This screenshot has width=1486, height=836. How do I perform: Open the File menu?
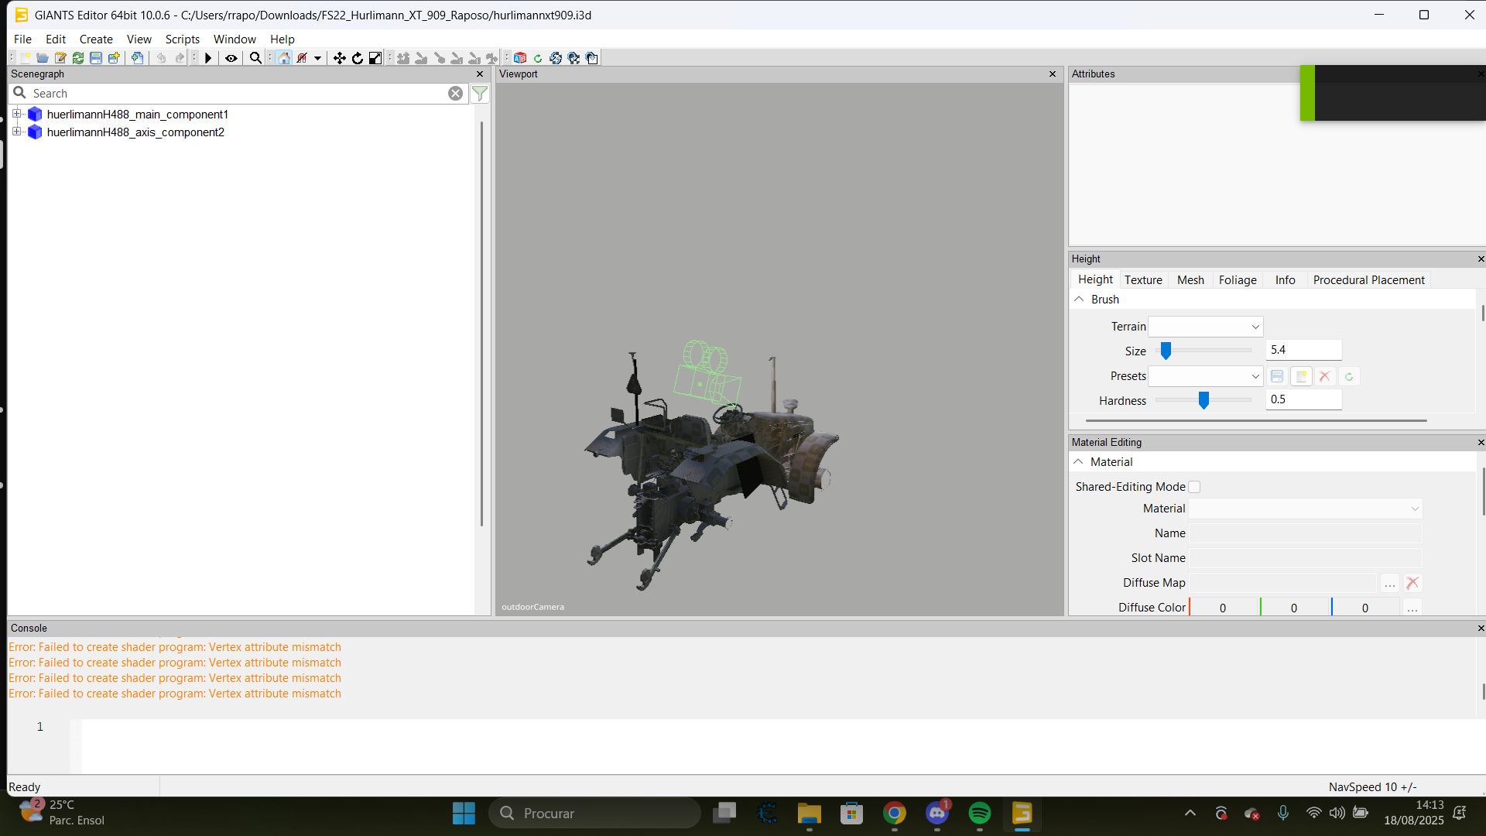(22, 39)
